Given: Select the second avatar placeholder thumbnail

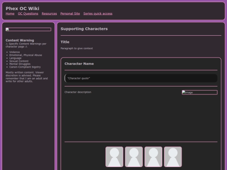Looking at the screenshot, I should tap(134, 157).
